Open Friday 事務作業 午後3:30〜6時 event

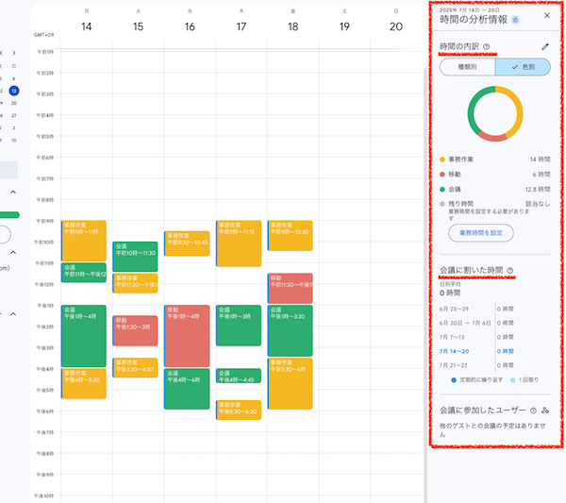(290, 383)
